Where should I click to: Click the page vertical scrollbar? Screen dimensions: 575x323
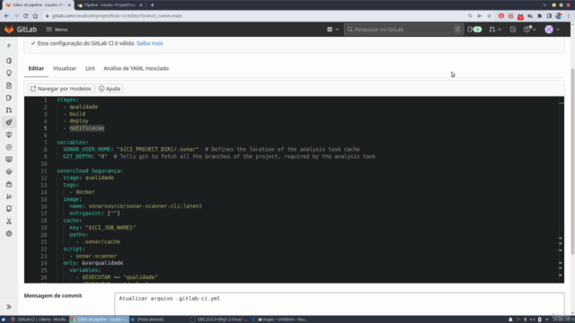[572, 161]
